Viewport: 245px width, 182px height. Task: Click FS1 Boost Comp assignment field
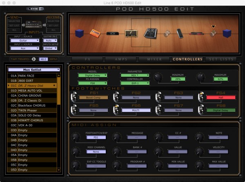click(x=94, y=98)
